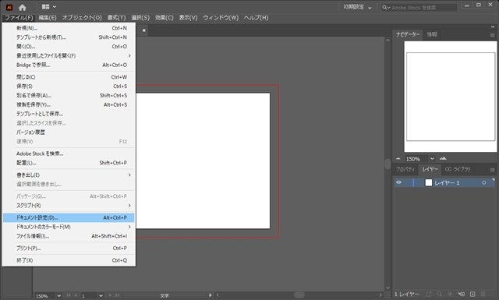
Task: Click the locate object magnifier icon
Action: [x=440, y=295]
